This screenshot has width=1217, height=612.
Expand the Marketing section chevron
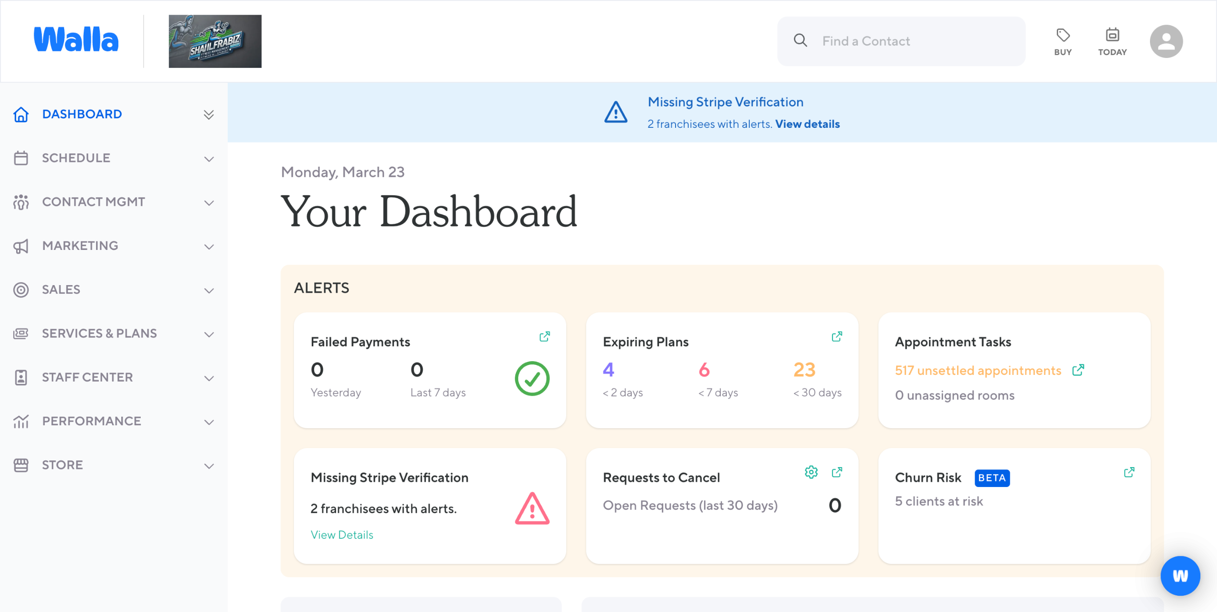click(209, 247)
